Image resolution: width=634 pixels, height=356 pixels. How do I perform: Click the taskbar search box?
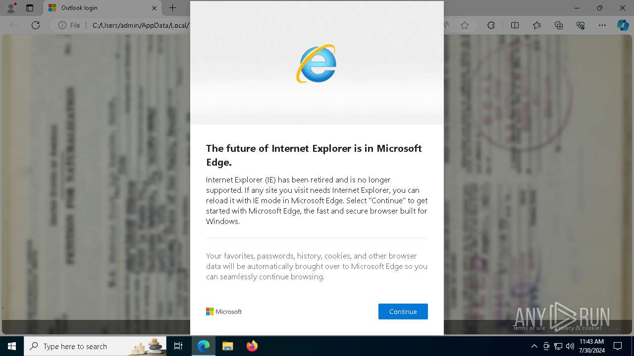(x=95, y=346)
